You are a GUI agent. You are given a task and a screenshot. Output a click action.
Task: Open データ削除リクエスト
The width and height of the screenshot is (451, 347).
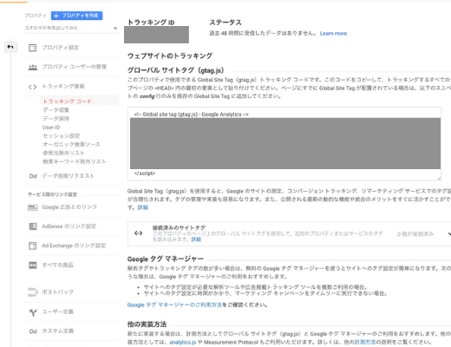click(69, 176)
